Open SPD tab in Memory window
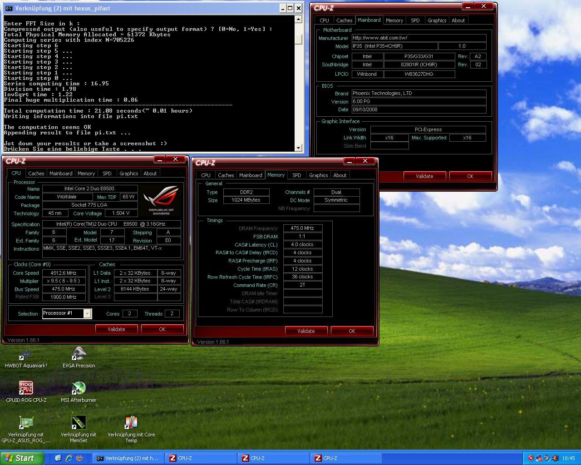581x465 pixels. [x=297, y=175]
